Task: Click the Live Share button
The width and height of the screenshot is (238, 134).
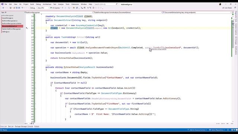Action: point(227,8)
